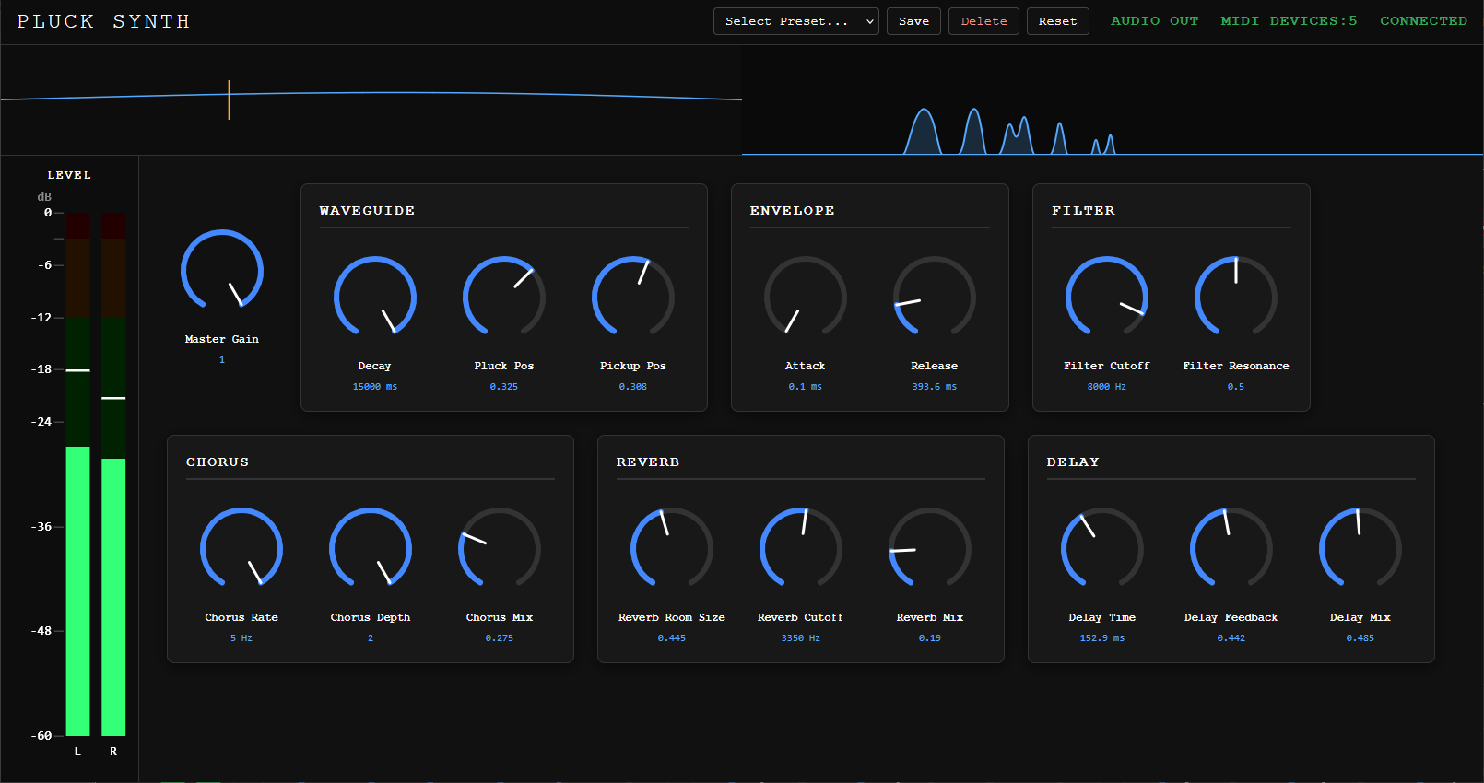Click the Pickup Pos knob

[633, 298]
